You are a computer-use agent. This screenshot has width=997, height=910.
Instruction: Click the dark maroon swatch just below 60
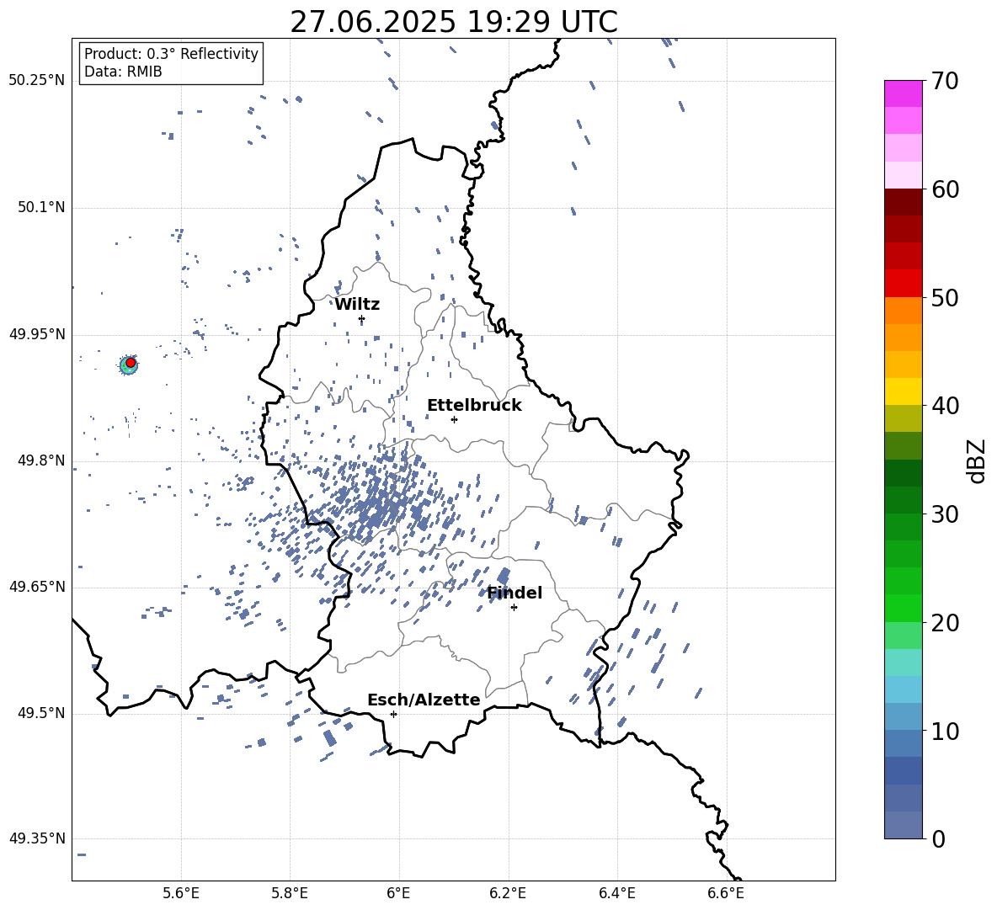903,202
